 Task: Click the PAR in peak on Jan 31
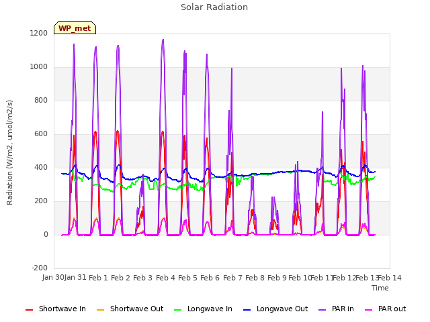coord(74,44)
